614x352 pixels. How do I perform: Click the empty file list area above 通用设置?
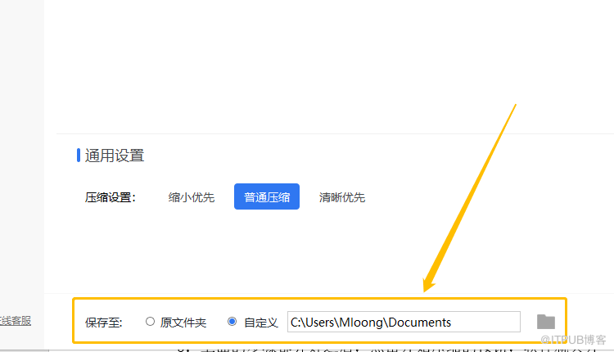[x=327, y=65]
